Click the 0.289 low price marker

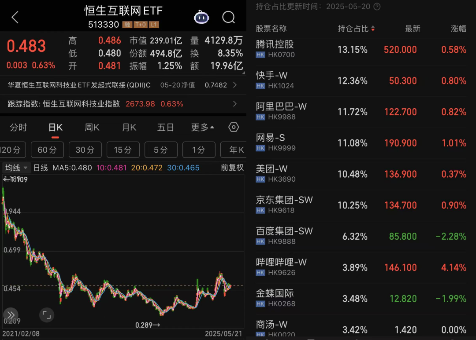coord(148,325)
